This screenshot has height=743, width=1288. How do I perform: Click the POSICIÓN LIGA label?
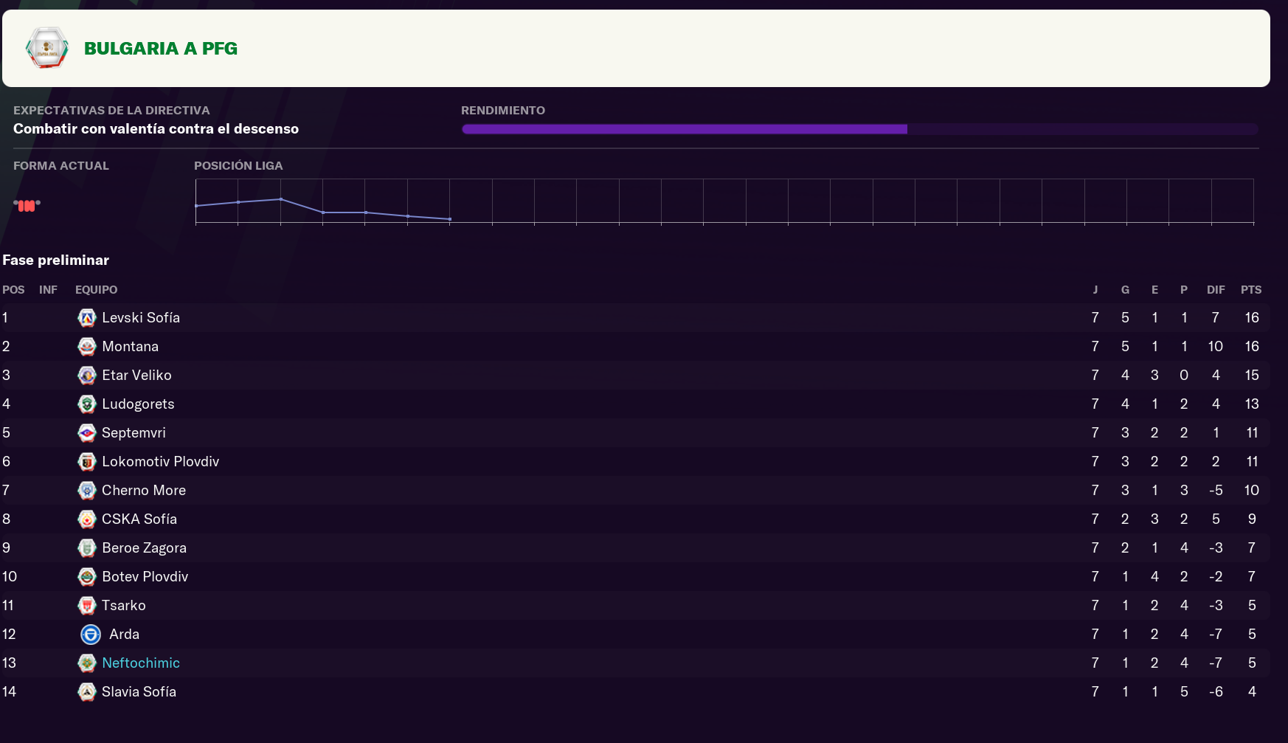click(238, 166)
